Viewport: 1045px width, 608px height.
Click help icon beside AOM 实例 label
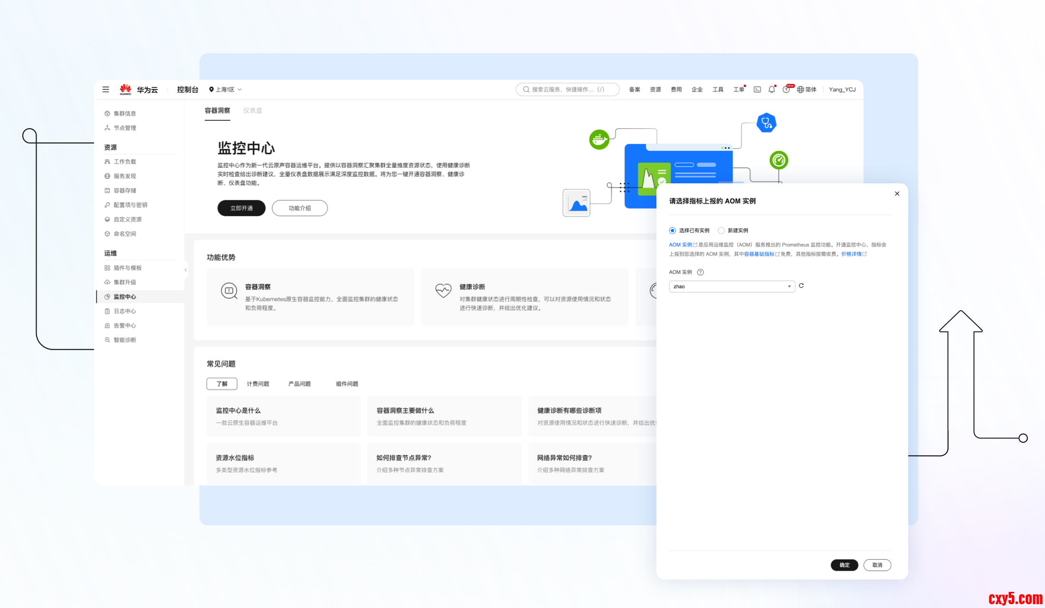pos(700,272)
